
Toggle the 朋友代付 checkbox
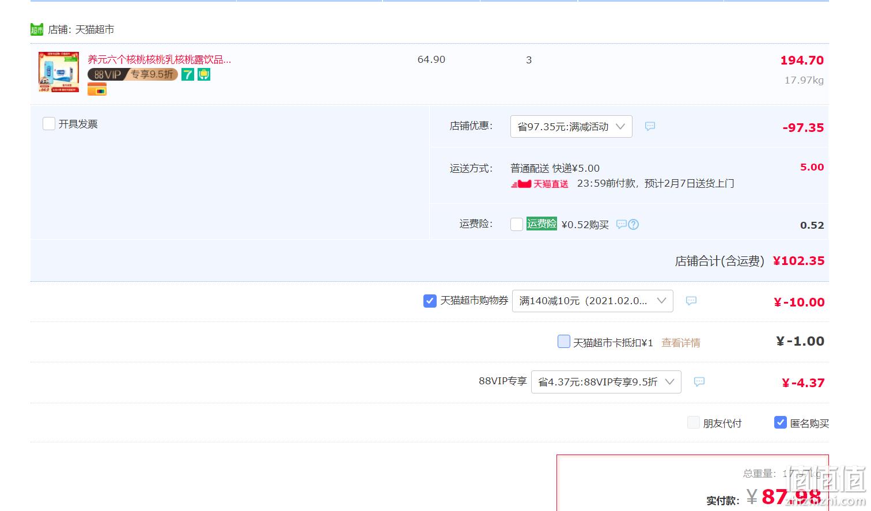click(x=694, y=423)
